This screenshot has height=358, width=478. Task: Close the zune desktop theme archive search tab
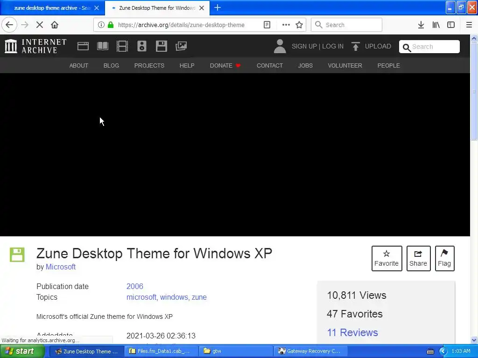(97, 8)
